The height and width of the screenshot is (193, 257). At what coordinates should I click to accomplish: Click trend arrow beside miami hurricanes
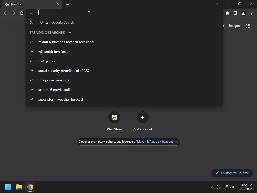[32, 42]
